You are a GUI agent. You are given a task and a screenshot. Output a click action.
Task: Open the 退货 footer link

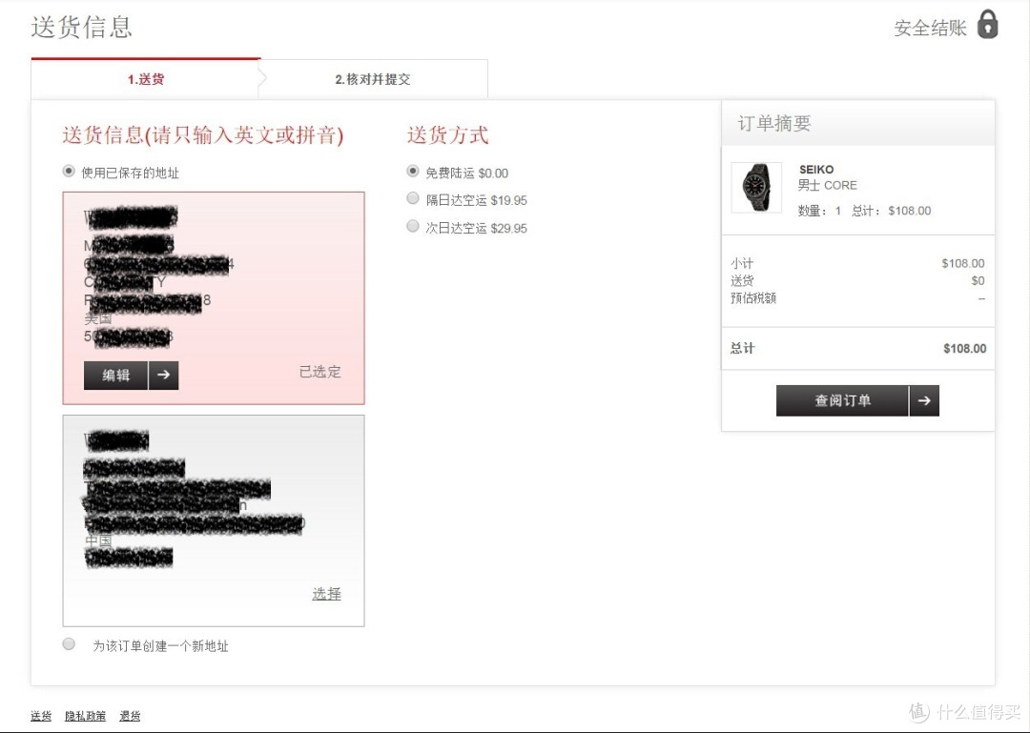[x=130, y=716]
